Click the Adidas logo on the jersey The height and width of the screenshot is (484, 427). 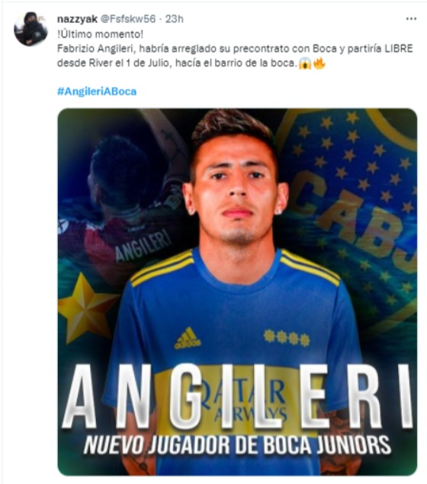click(x=187, y=338)
